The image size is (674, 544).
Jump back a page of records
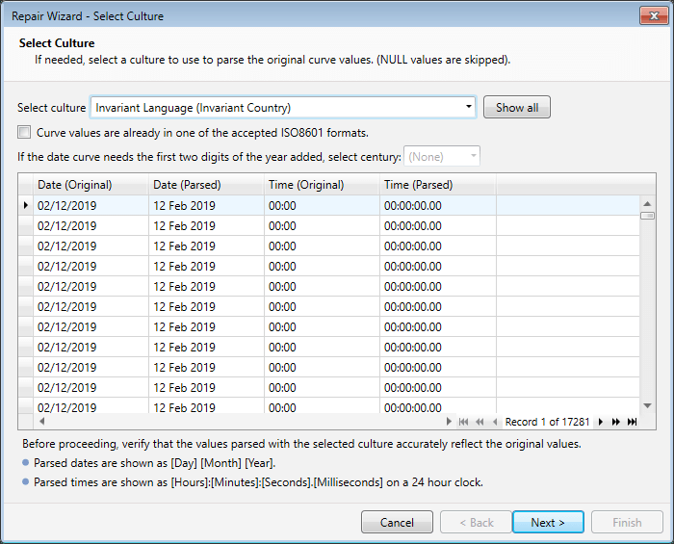[x=480, y=422]
